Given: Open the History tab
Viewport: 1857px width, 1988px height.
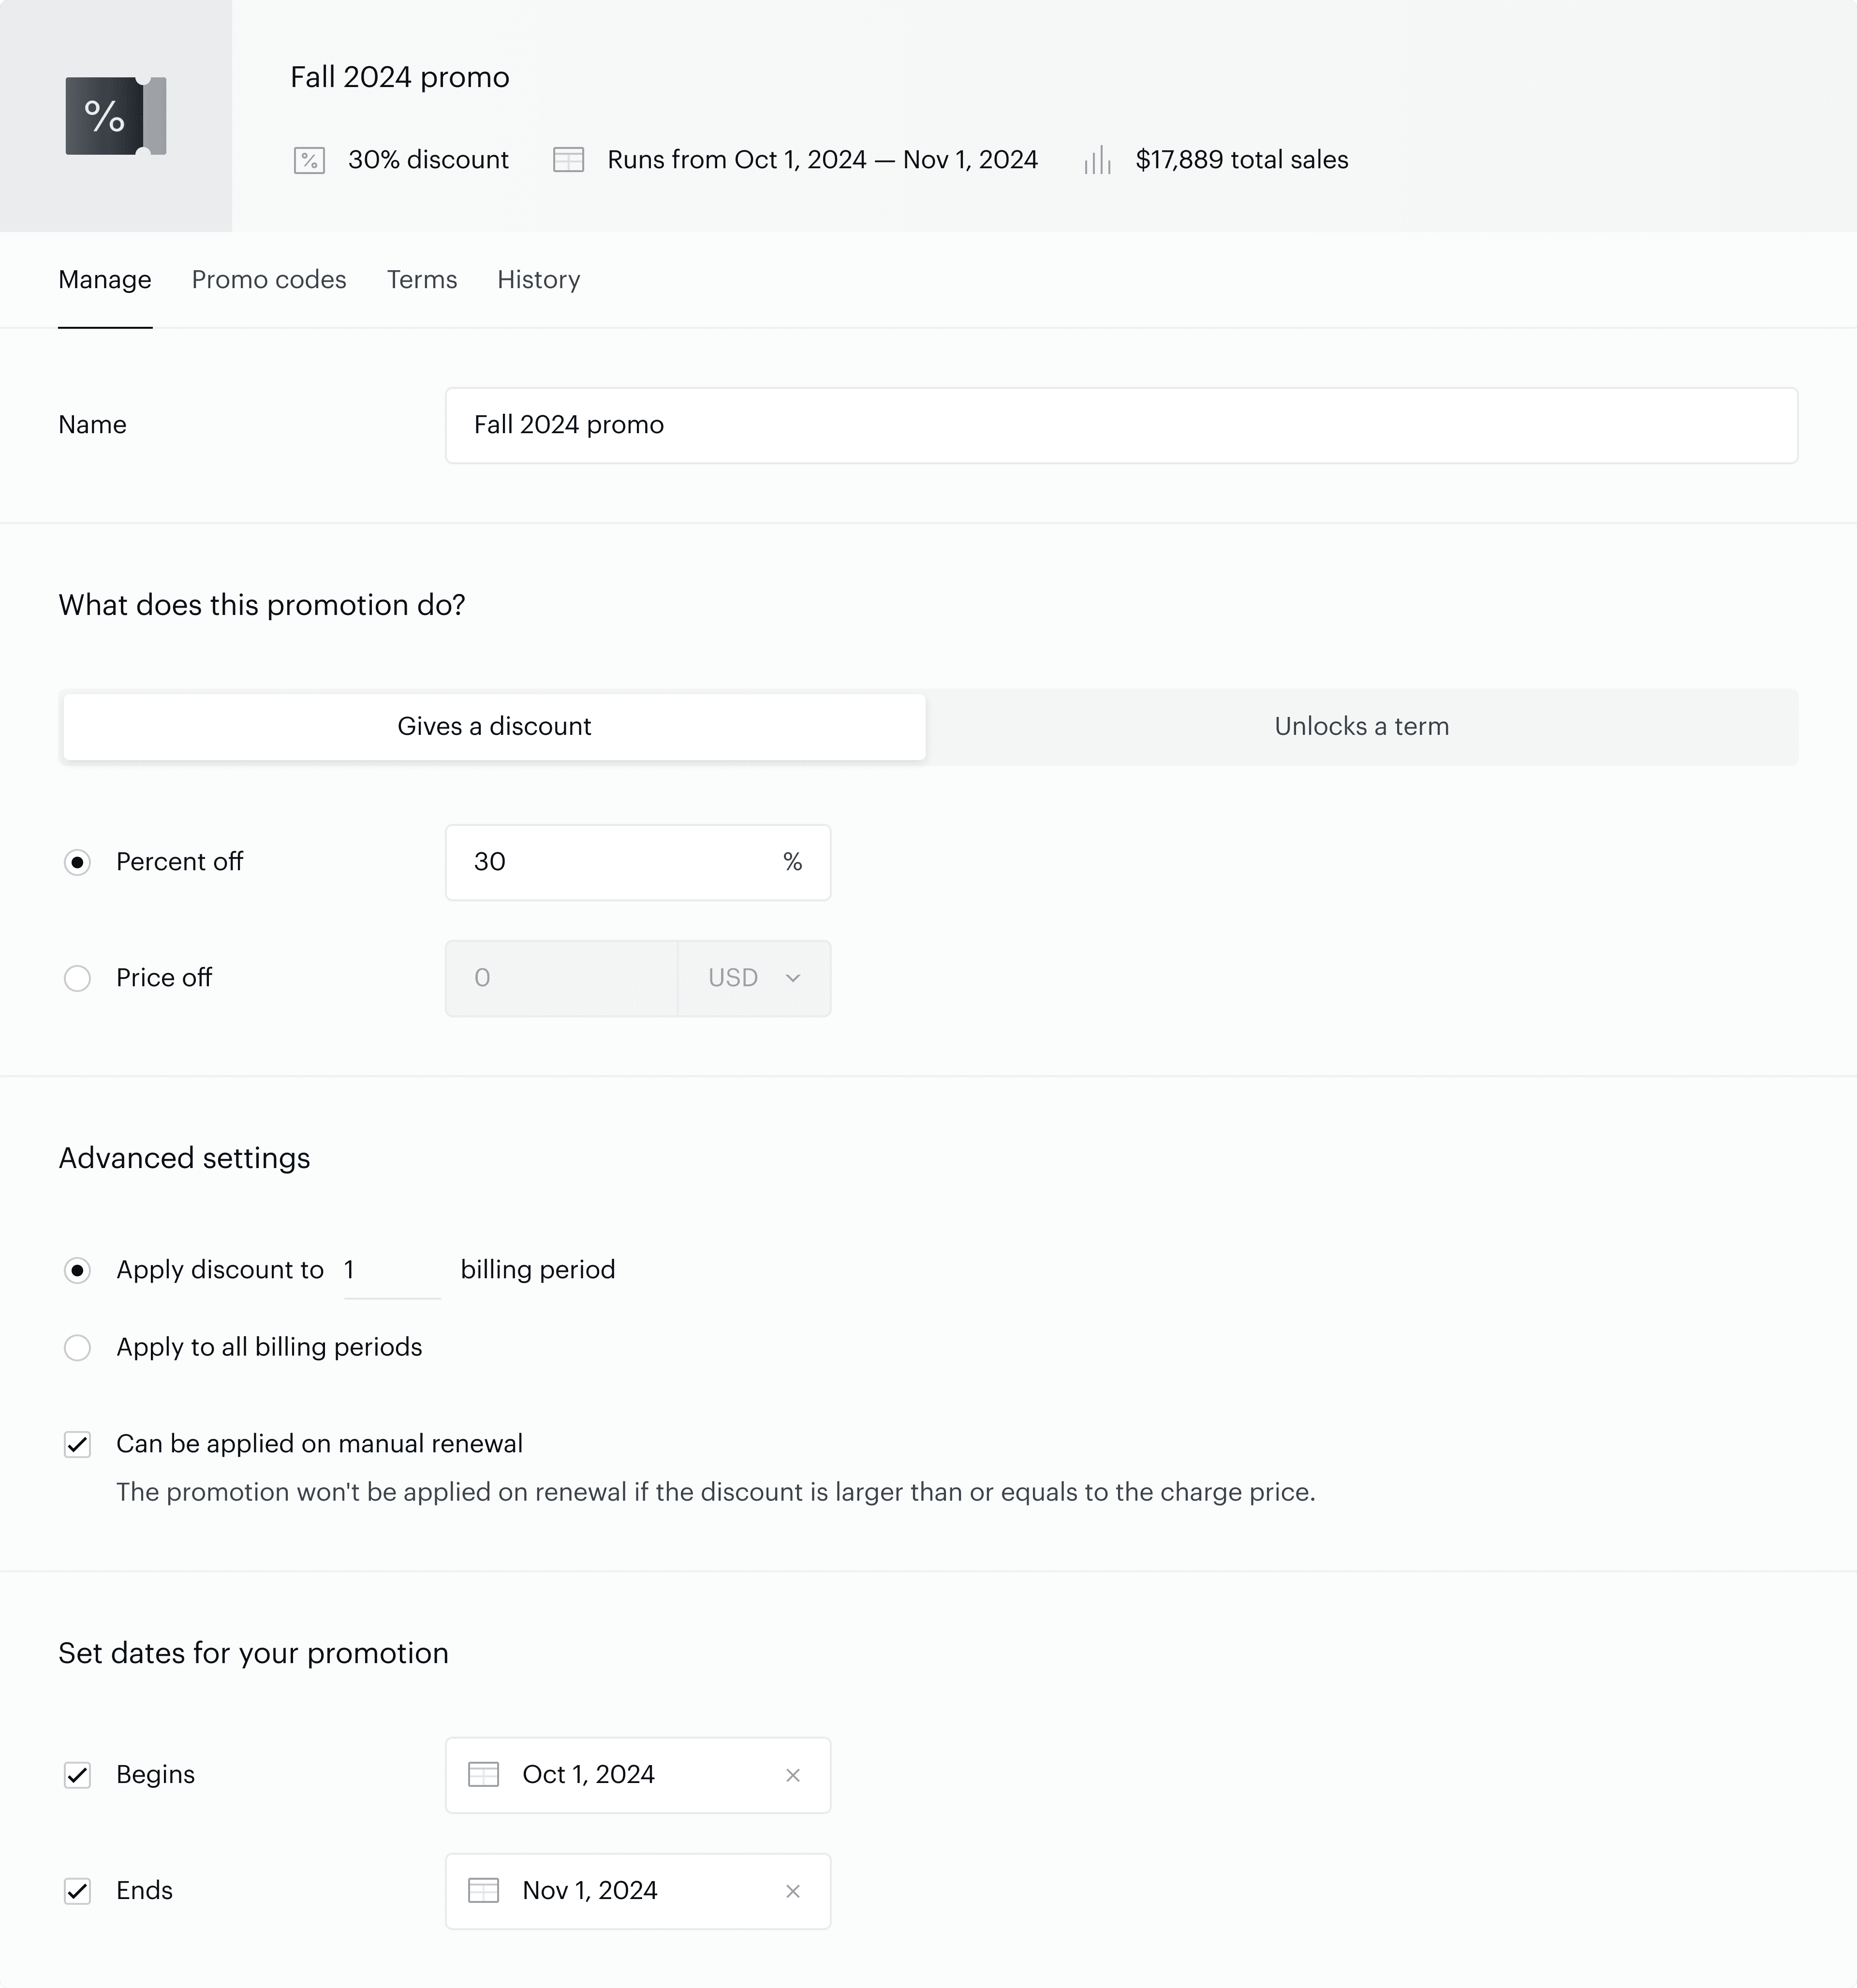Looking at the screenshot, I should [x=538, y=280].
